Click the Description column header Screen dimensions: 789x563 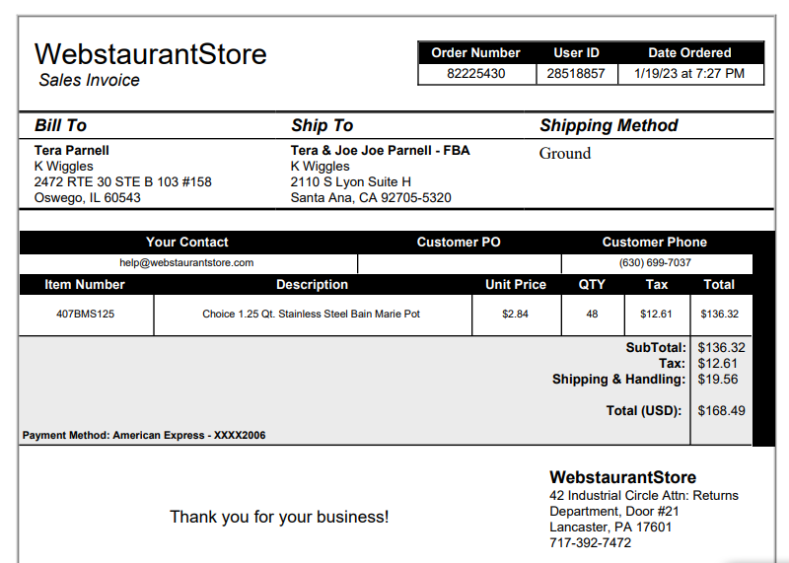pyautogui.click(x=312, y=284)
